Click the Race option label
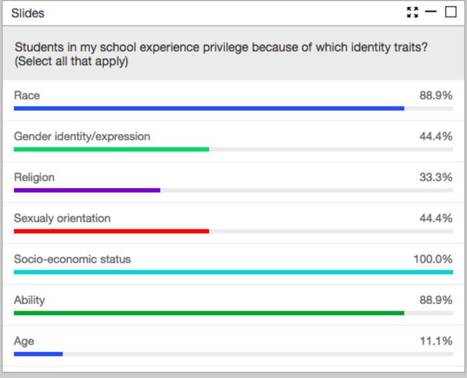Viewport: 467px width, 378px height. (27, 95)
